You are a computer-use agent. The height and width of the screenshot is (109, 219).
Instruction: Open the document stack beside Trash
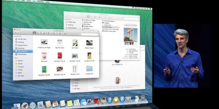tap(137, 99)
